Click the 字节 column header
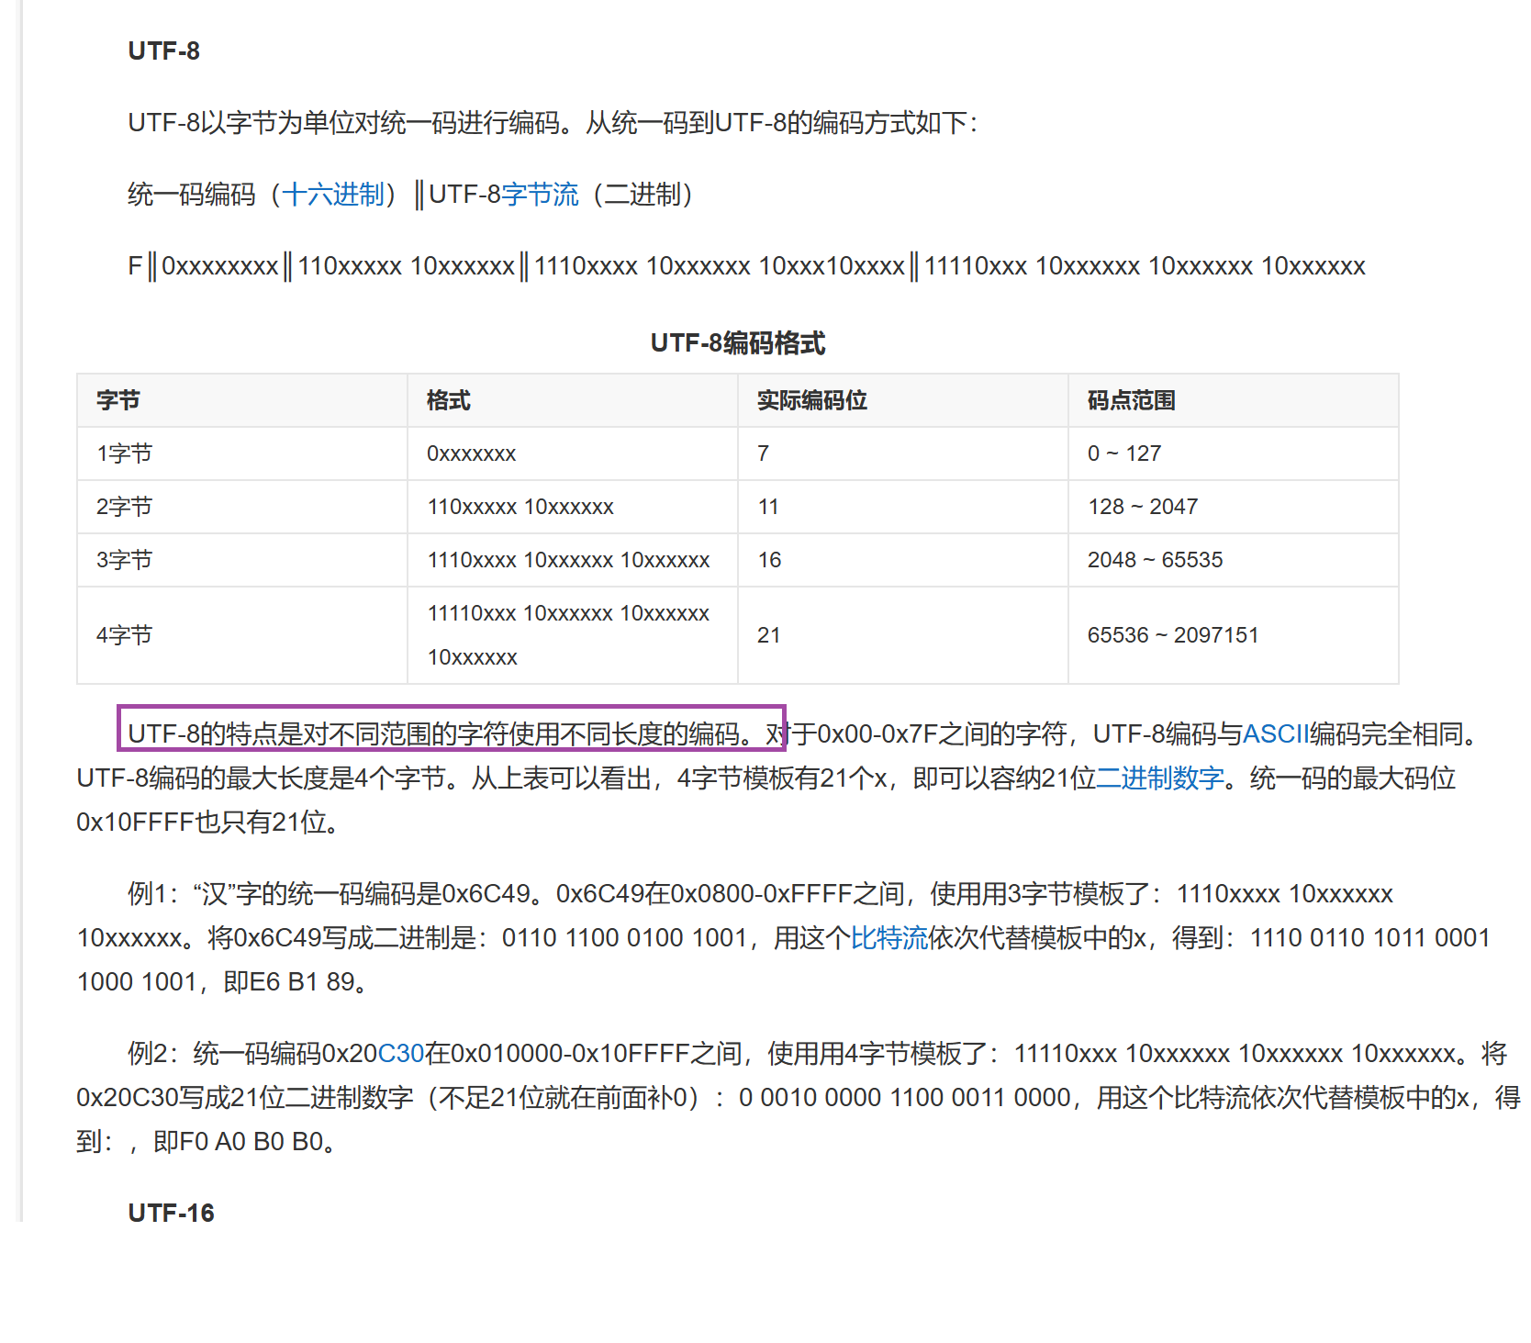Viewport: 1531px width, 1343px height. (242, 400)
